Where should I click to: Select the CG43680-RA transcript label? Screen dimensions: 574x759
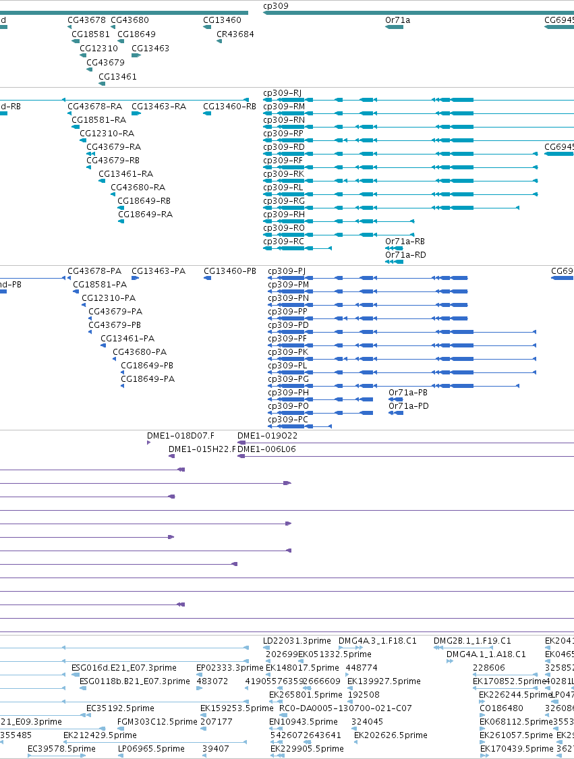click(138, 188)
